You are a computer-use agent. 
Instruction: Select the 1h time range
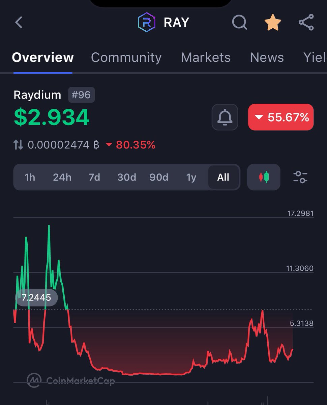click(x=30, y=177)
